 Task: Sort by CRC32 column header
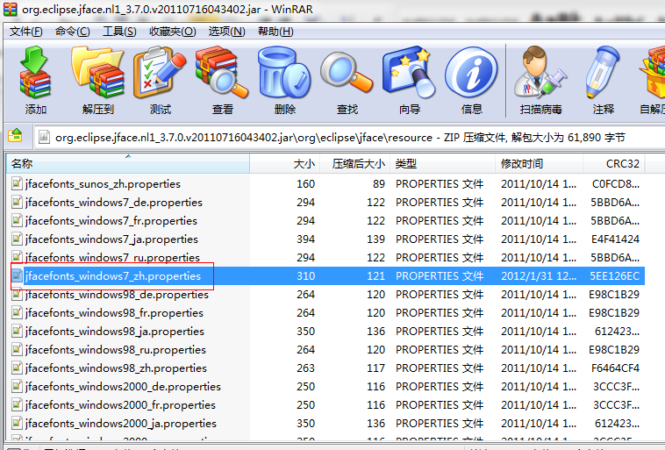tap(614, 164)
